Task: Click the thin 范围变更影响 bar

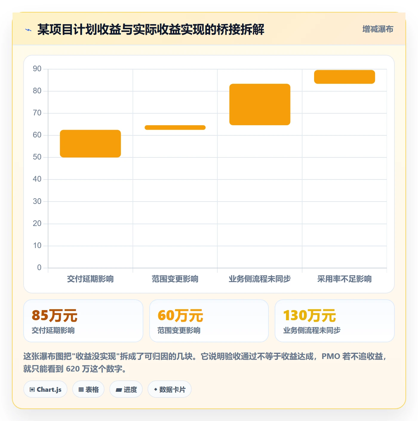Action: [175, 128]
